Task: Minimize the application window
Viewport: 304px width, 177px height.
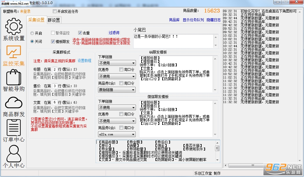Action: (x=278, y=2)
